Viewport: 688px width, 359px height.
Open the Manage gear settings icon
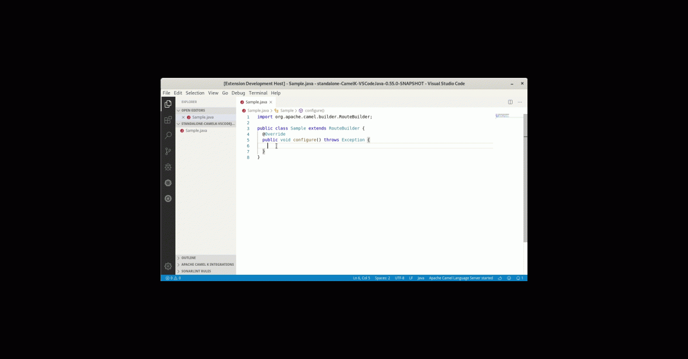click(168, 266)
